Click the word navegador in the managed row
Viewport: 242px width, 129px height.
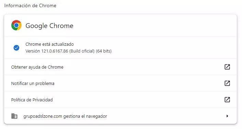pos(97,116)
